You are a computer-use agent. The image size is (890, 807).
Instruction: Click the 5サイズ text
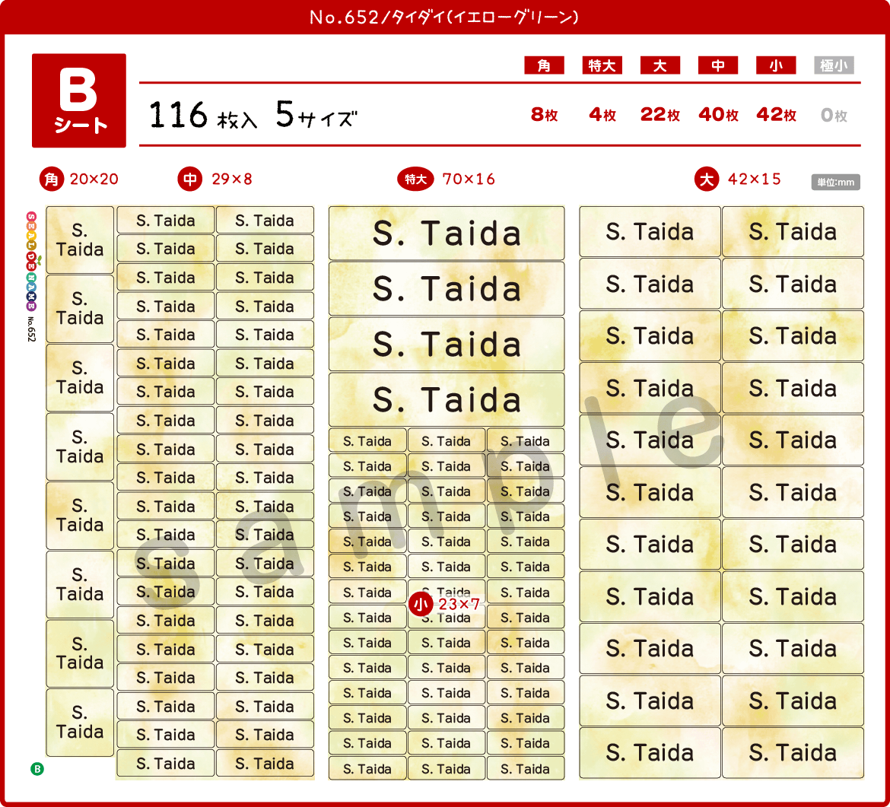pyautogui.click(x=316, y=115)
